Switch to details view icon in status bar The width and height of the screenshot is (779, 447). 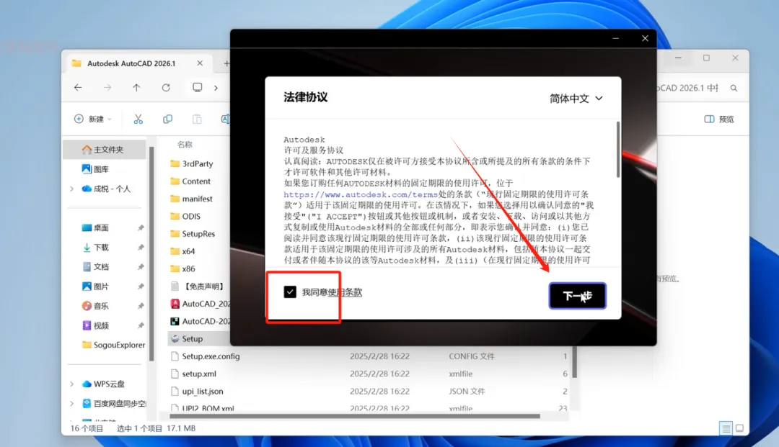(x=726, y=428)
